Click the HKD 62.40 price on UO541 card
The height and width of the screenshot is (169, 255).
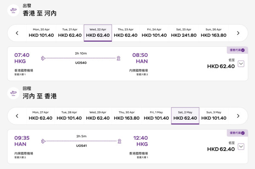[x=221, y=149]
